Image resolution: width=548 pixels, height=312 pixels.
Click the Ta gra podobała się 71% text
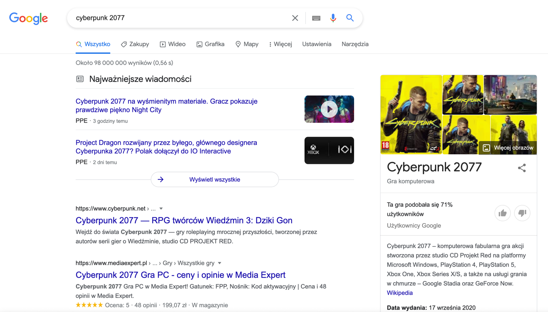pos(420,209)
